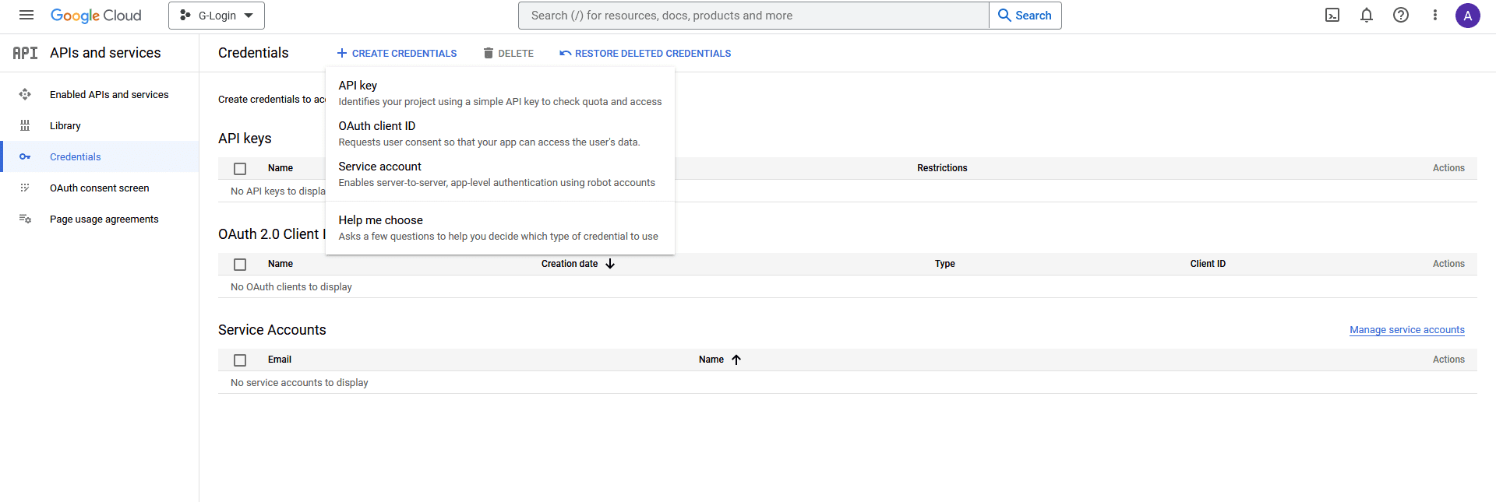Screen dimensions: 1496x502
Task: Click RESTORE DELETED CREDENTIALS
Action: [x=645, y=53]
